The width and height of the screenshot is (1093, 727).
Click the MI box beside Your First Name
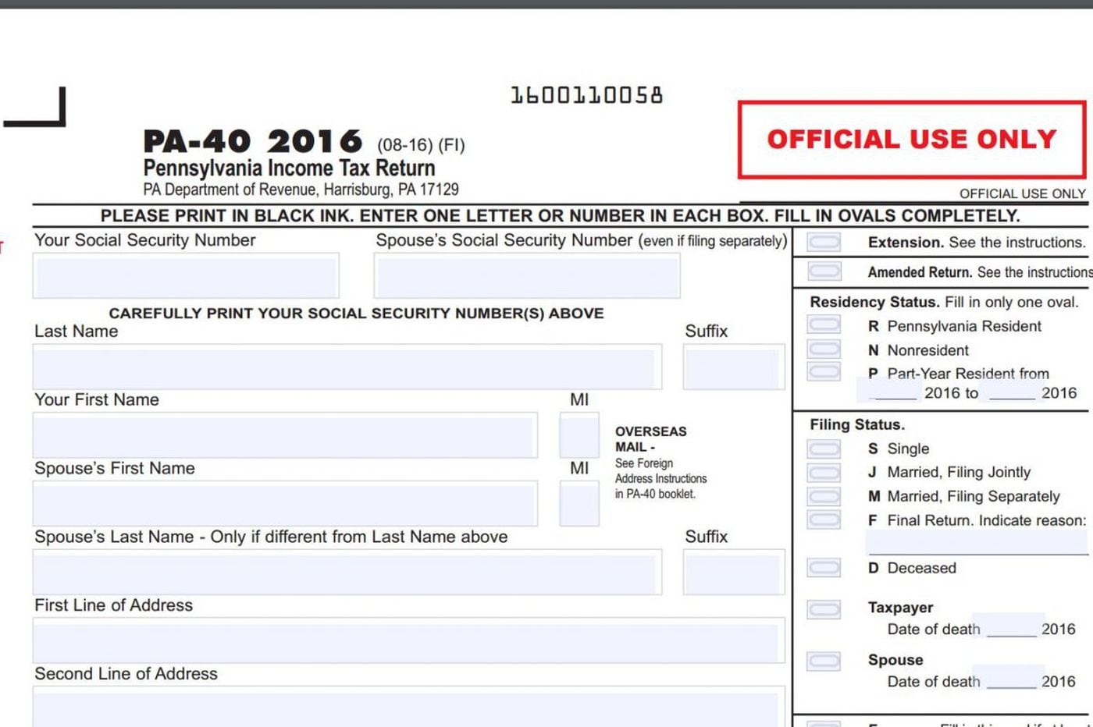[579, 436]
